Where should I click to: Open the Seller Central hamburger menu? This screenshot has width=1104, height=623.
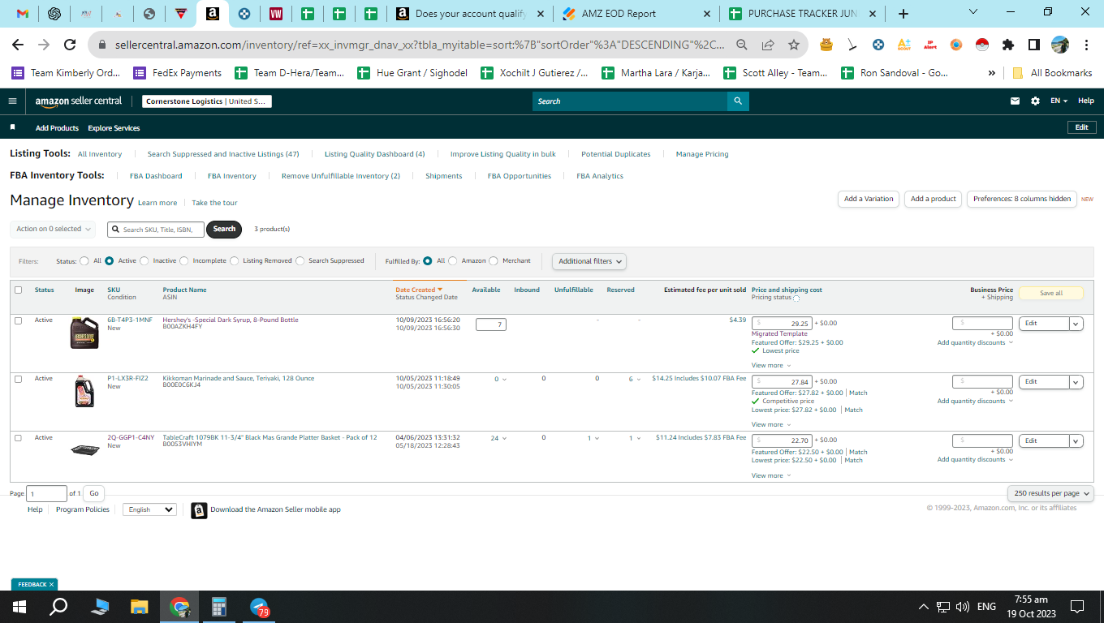click(x=12, y=101)
